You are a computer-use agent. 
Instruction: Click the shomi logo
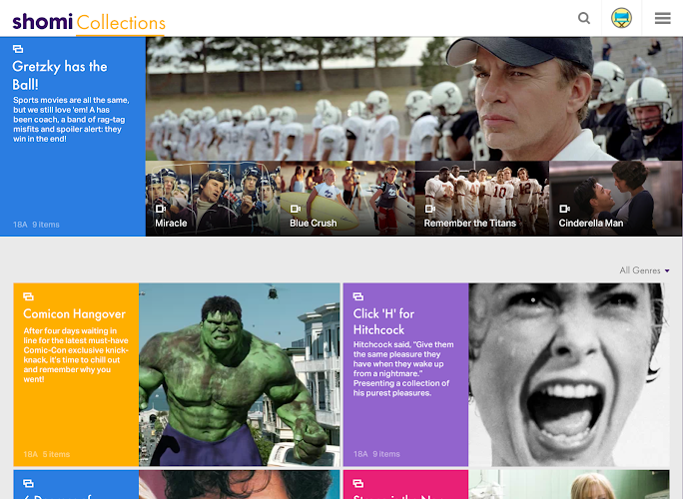[42, 21]
